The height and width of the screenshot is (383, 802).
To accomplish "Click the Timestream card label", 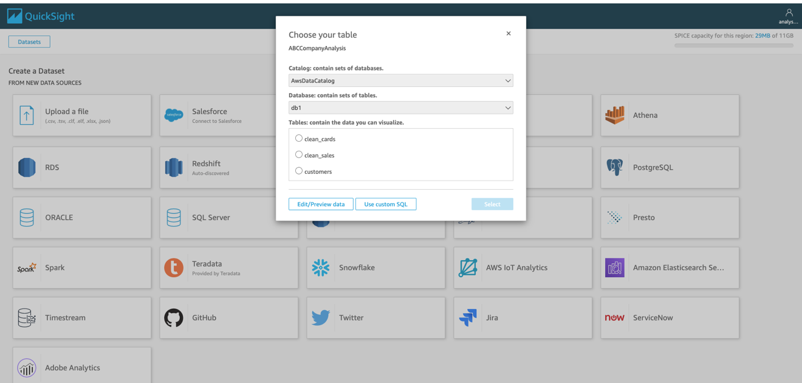I will tap(65, 317).
